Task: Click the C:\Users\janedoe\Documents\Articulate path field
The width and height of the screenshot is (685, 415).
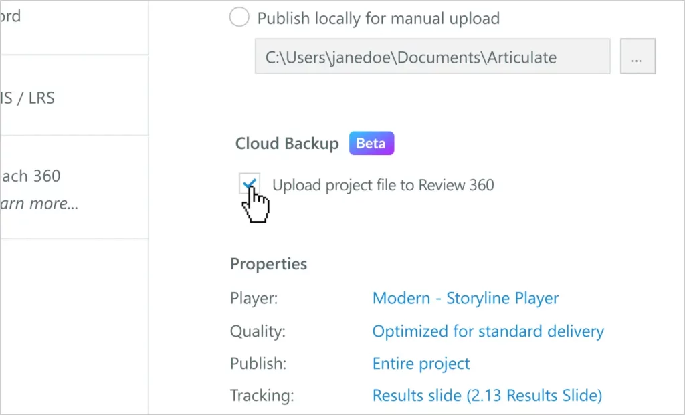Action: click(x=432, y=57)
